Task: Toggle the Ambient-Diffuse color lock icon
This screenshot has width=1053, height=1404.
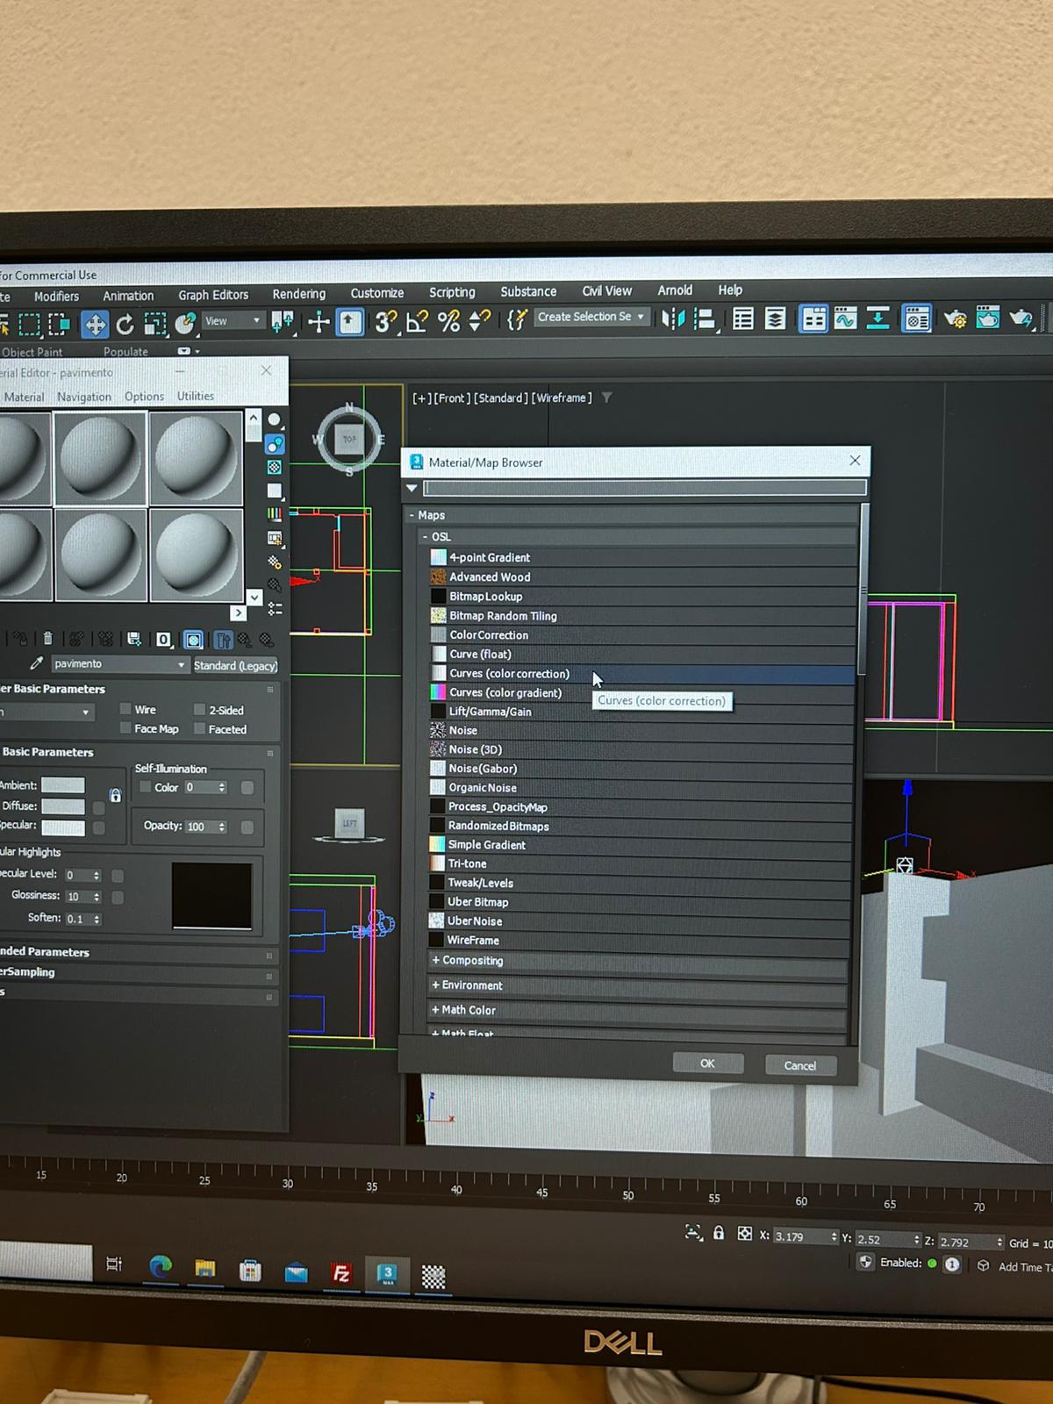Action: point(115,795)
